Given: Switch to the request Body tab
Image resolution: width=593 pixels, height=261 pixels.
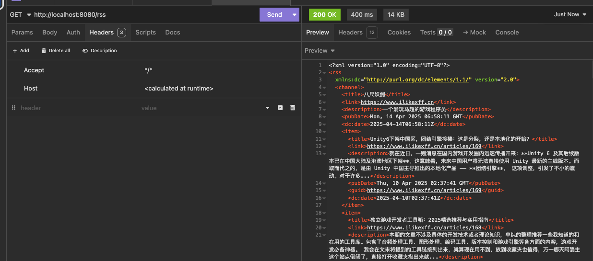Looking at the screenshot, I should tap(50, 33).
